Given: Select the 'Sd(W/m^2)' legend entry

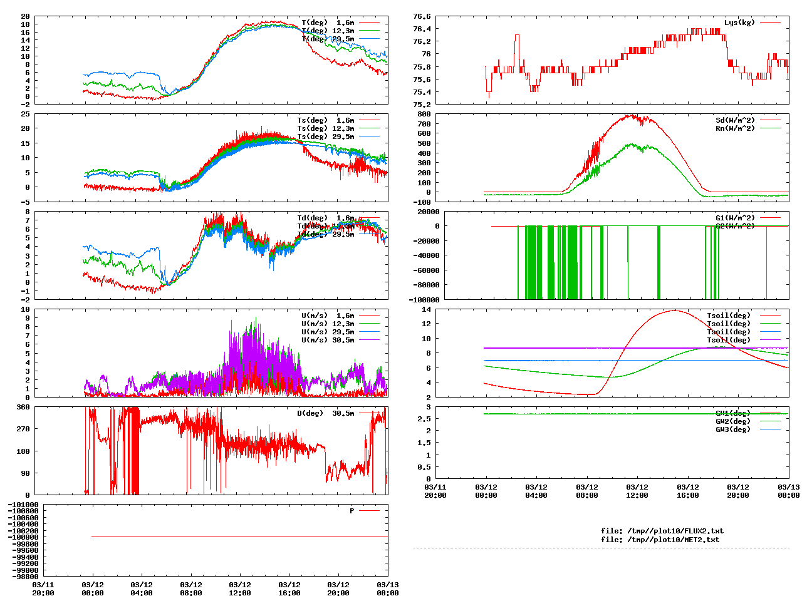Looking at the screenshot, I should pyautogui.click(x=735, y=120).
